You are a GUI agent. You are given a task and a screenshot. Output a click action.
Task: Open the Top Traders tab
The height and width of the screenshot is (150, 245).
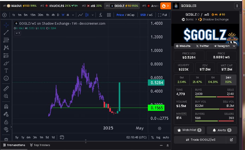point(40,145)
